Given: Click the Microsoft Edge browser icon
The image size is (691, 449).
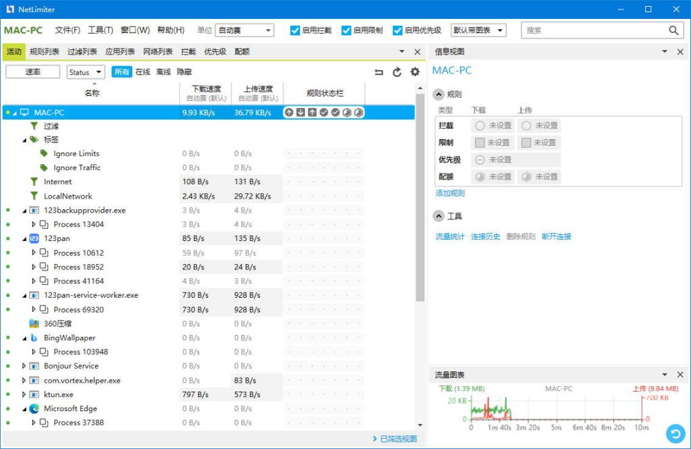Looking at the screenshot, I should pos(34,409).
